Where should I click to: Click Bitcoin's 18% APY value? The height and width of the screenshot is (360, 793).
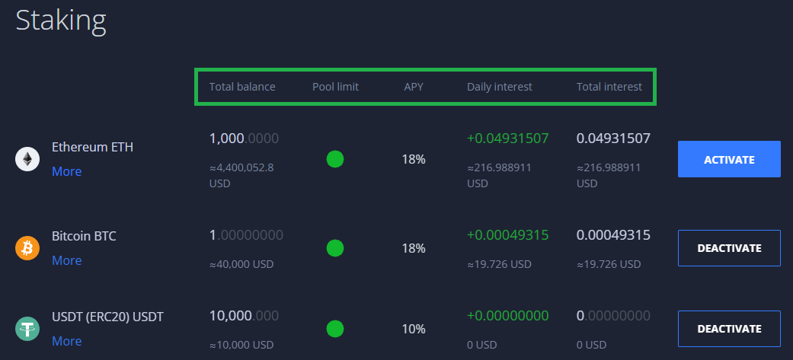(414, 248)
